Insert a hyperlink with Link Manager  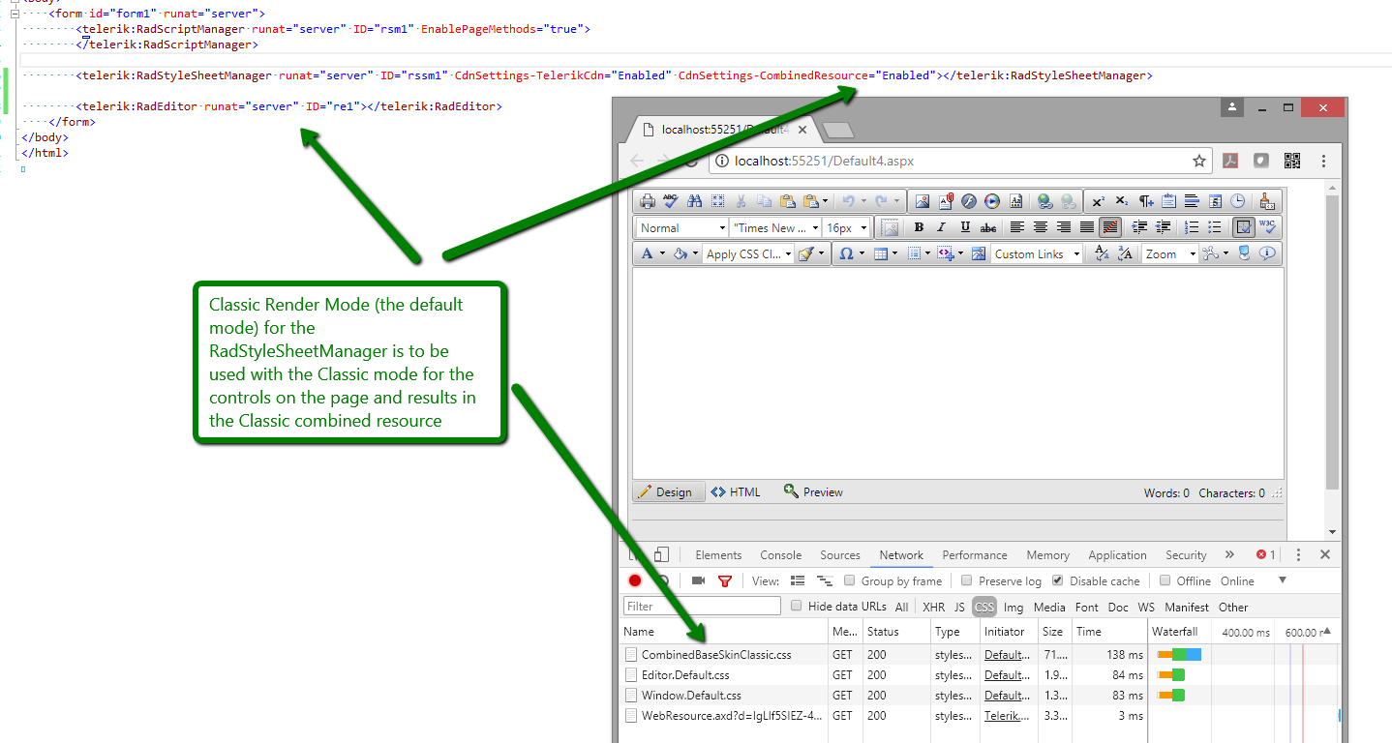[1044, 201]
